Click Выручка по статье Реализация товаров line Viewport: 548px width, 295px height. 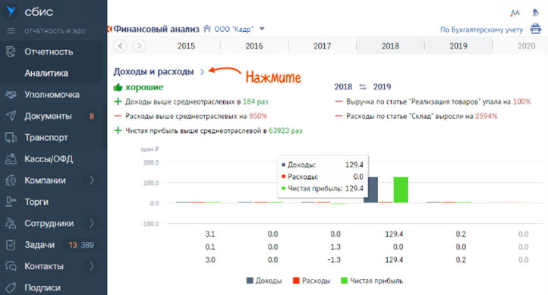pyautogui.click(x=439, y=102)
